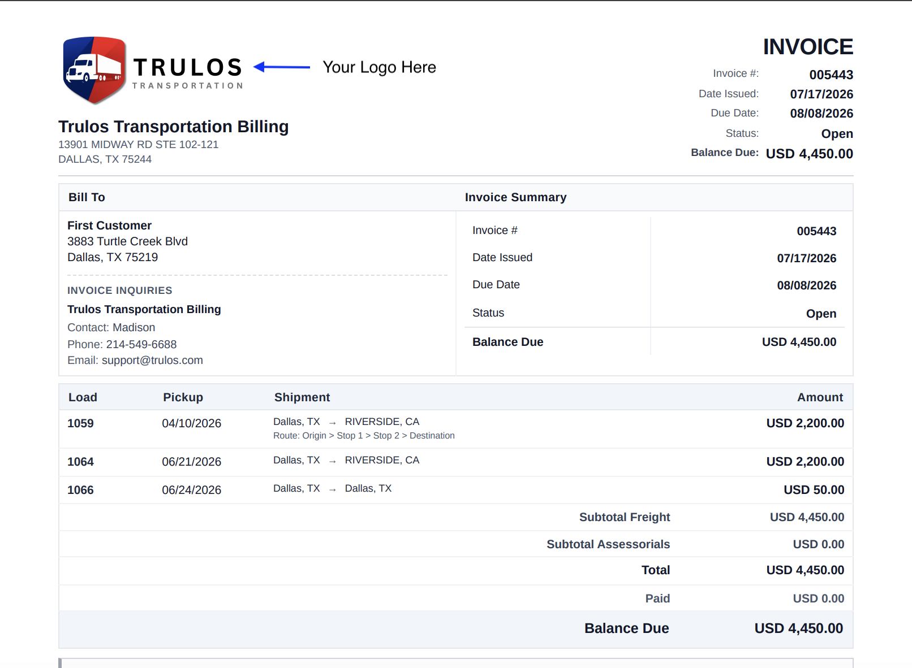Select the 'First Customer' name
The image size is (912, 668).
click(109, 225)
